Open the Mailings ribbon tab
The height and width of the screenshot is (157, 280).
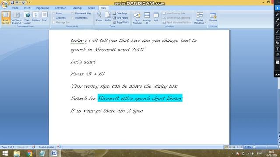click(x=77, y=8)
